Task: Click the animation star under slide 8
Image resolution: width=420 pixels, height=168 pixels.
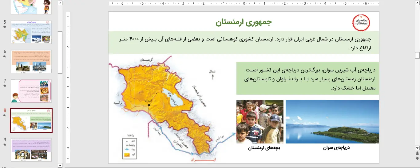Action: [x=5, y=115]
